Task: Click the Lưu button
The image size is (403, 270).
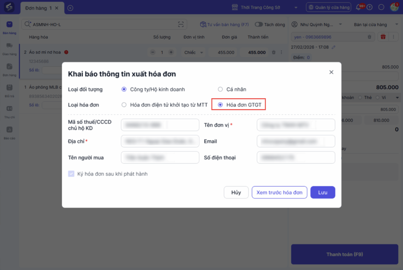Action: [323, 193]
